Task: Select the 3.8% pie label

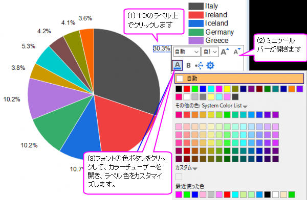Action: pyautogui.click(x=18, y=68)
